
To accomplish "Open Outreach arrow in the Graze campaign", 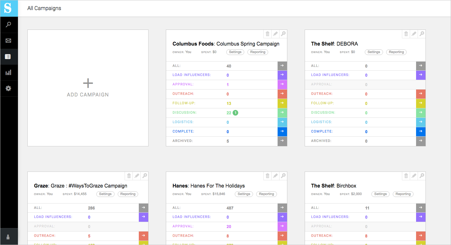I will tap(144, 236).
